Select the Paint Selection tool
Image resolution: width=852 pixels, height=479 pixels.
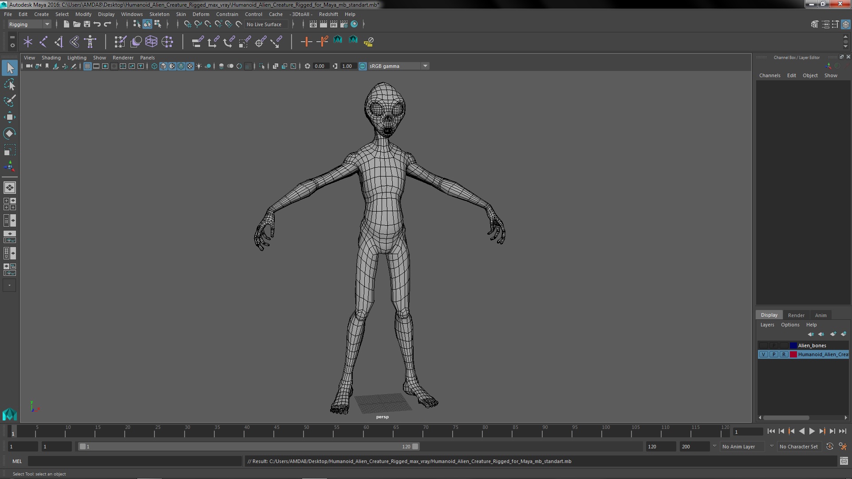[x=9, y=101]
